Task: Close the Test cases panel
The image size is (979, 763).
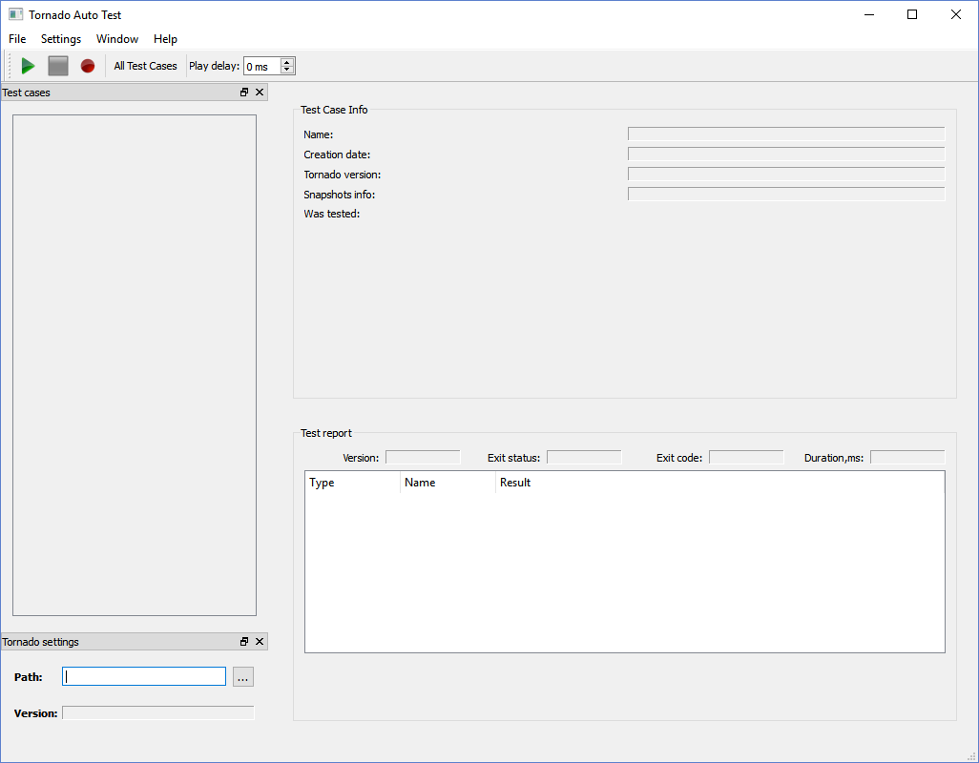Action: [260, 93]
